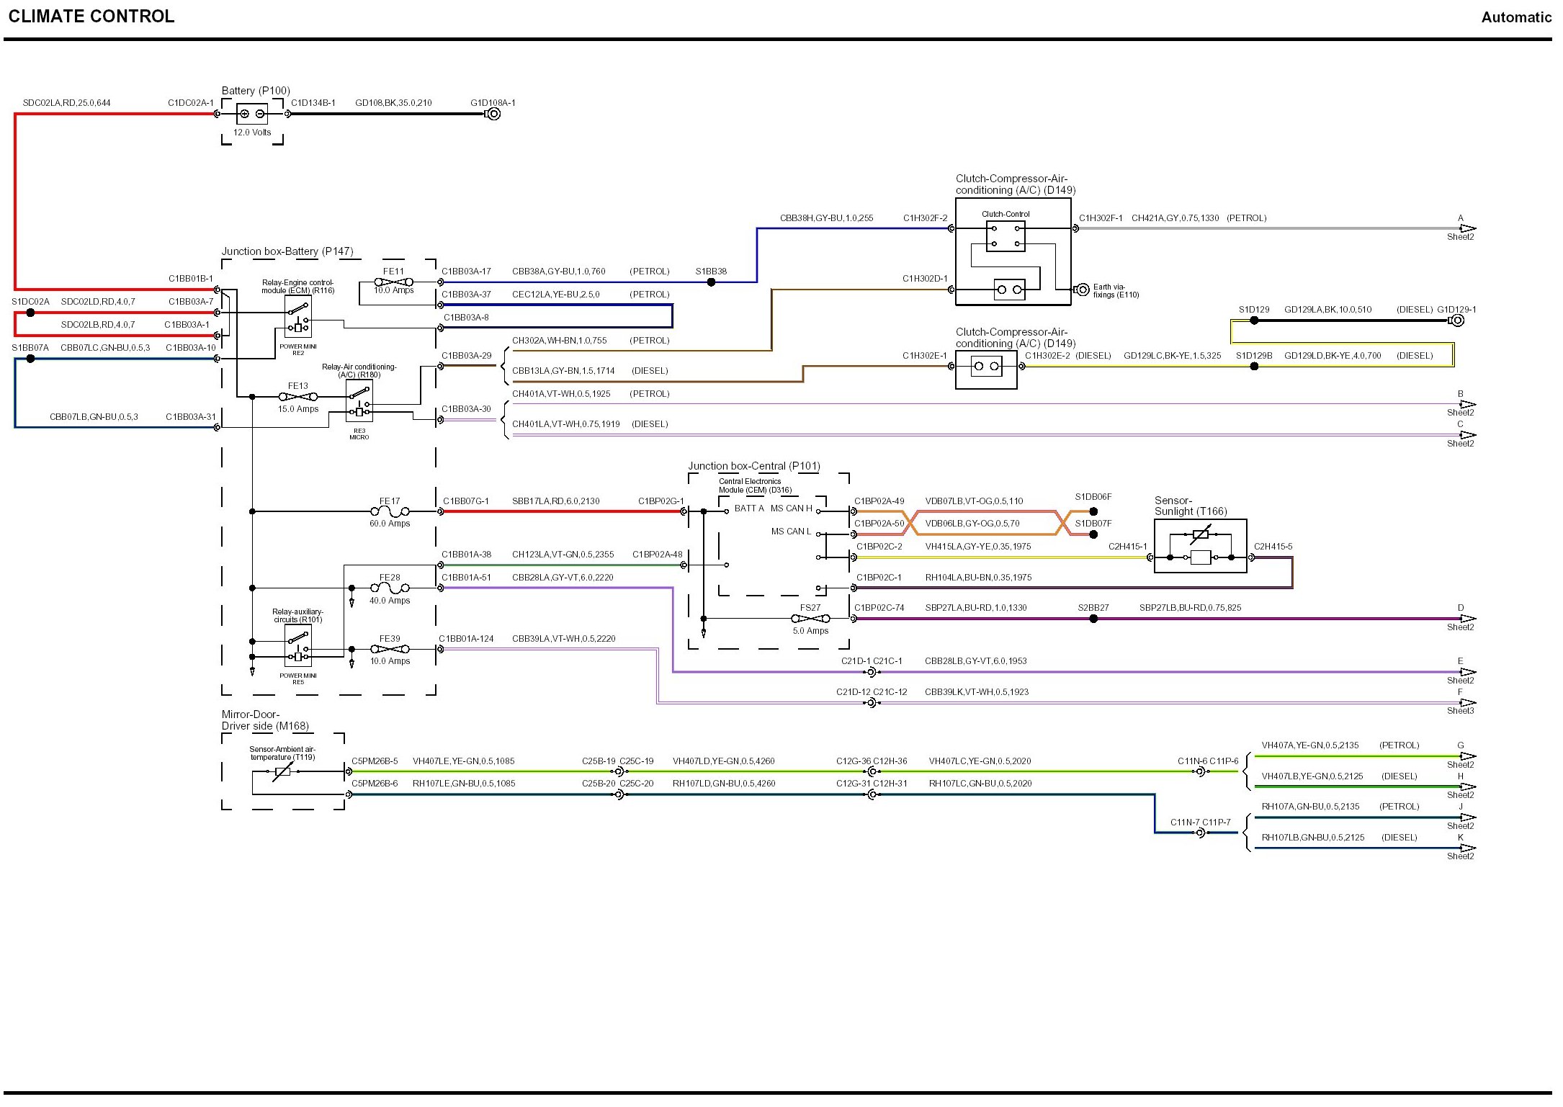Follow arrow F to Sheet3
Image resolution: width=1563 pixels, height=1107 pixels.
point(1467,702)
